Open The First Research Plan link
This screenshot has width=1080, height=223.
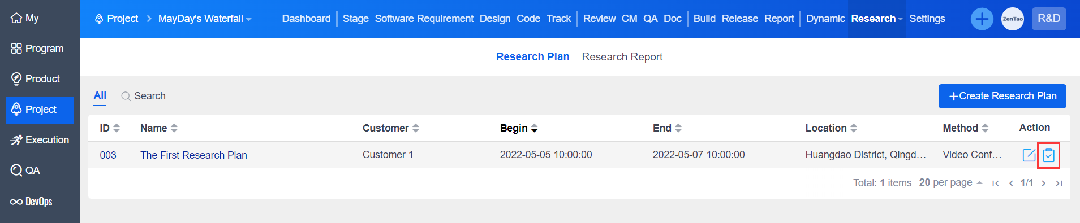pyautogui.click(x=193, y=155)
